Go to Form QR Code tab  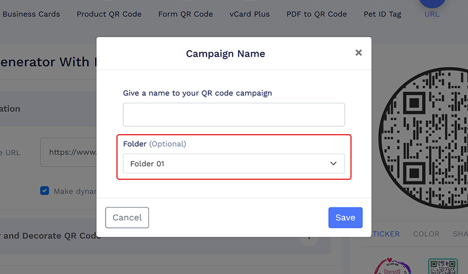[185, 14]
